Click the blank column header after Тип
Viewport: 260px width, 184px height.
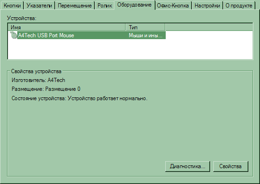pyautogui.click(x=209, y=27)
